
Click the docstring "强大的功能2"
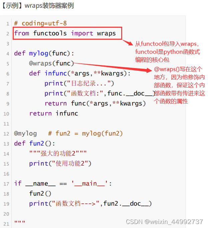point(58,154)
